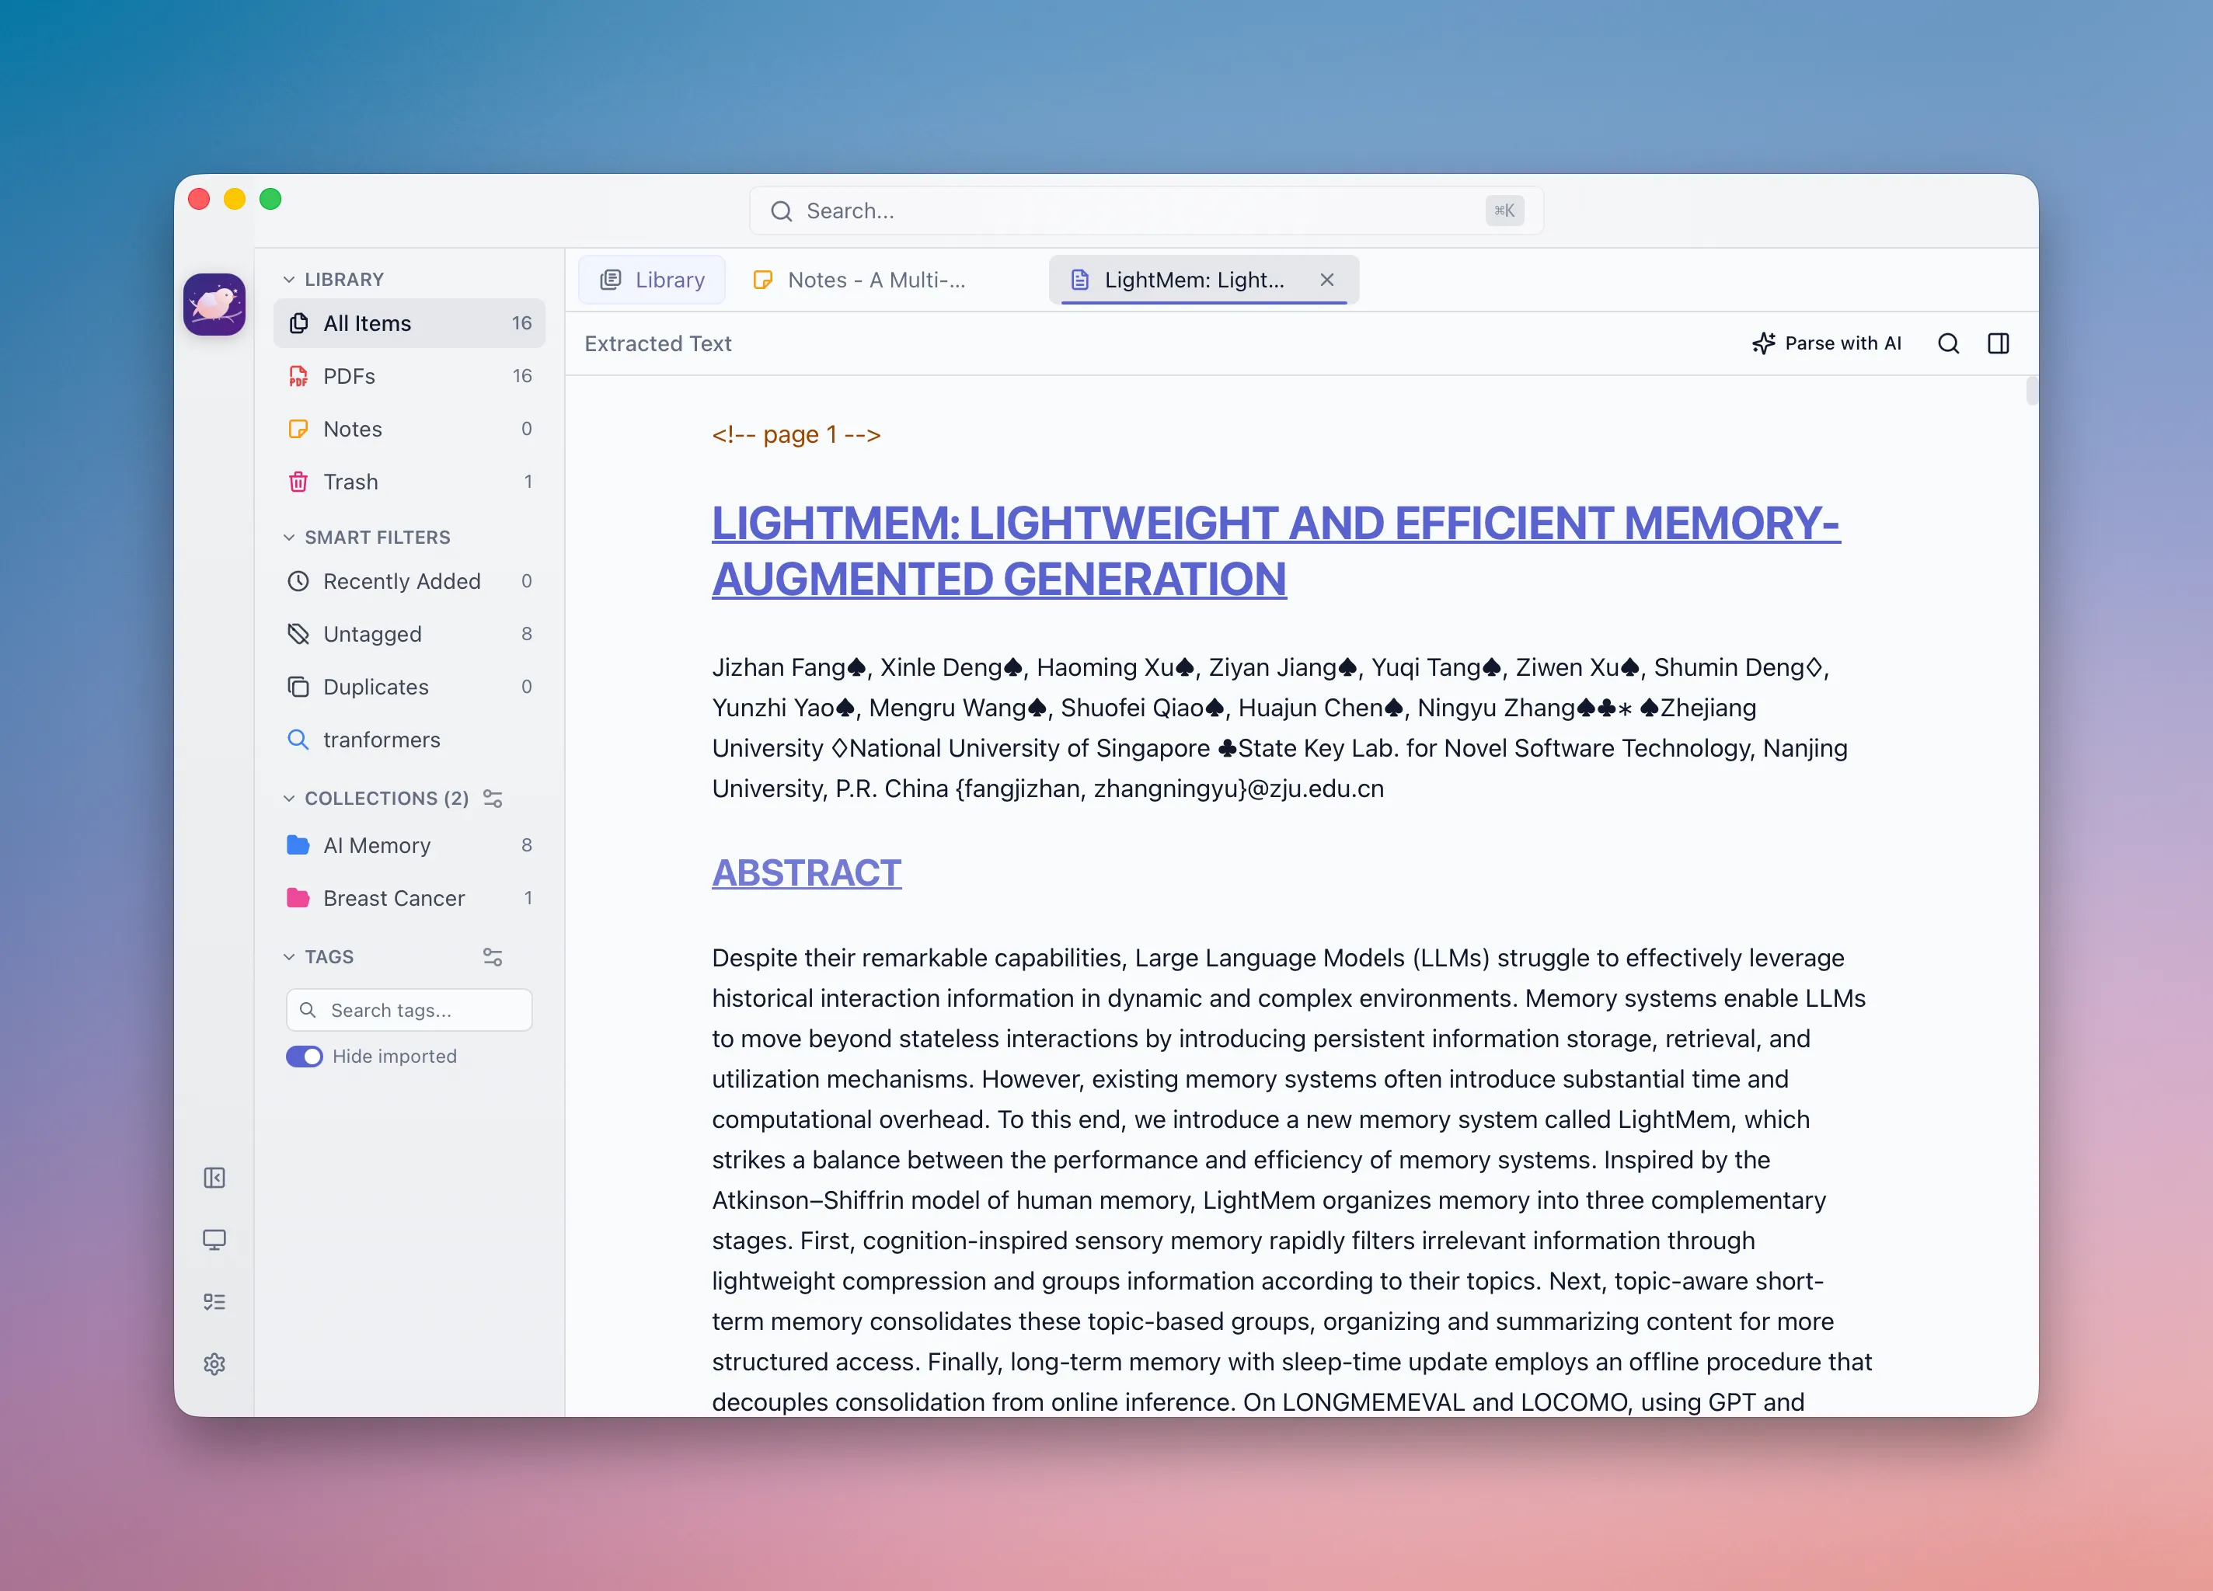Click the Extracted Text label
The image size is (2213, 1591).
657,343
